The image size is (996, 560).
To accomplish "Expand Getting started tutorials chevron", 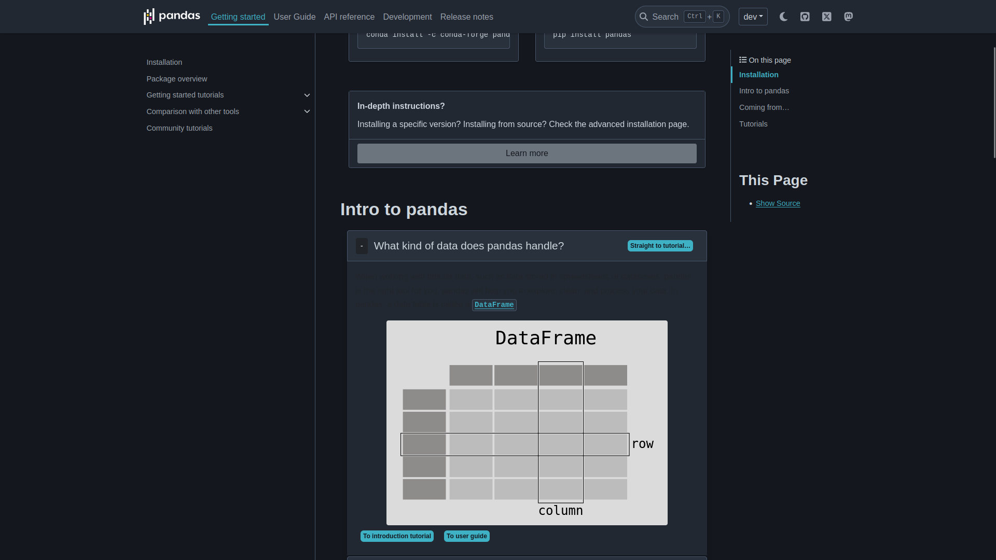I will click(x=307, y=95).
